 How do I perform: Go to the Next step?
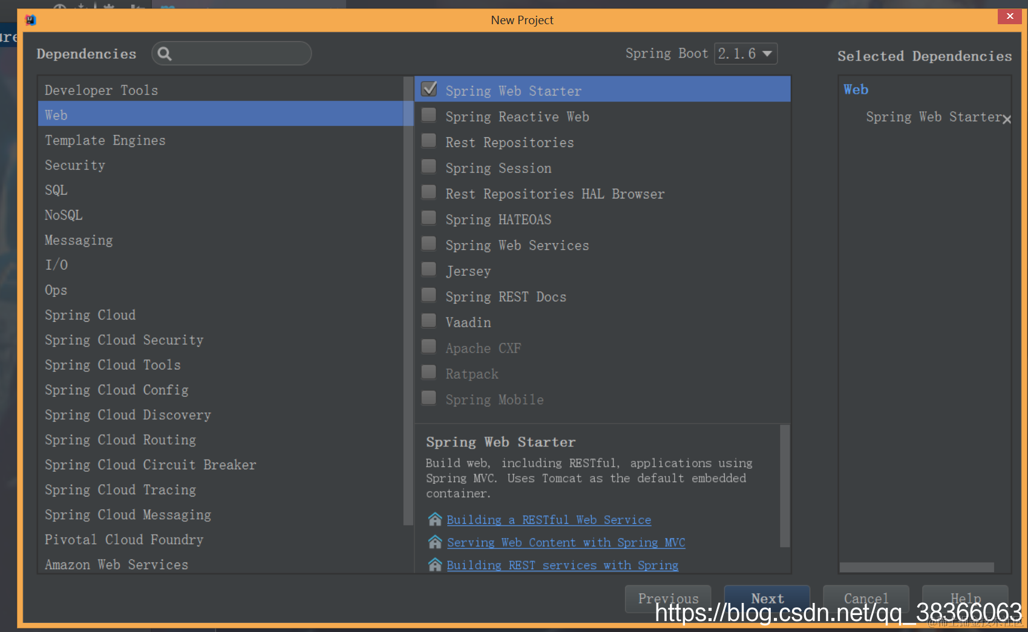coord(767,598)
